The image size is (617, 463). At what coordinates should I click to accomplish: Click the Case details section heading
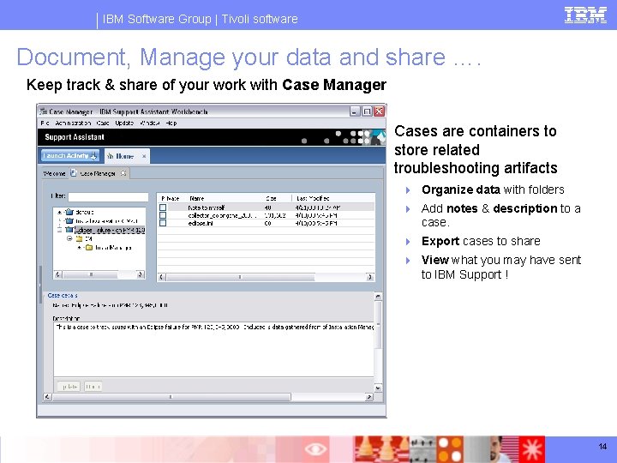point(63,295)
